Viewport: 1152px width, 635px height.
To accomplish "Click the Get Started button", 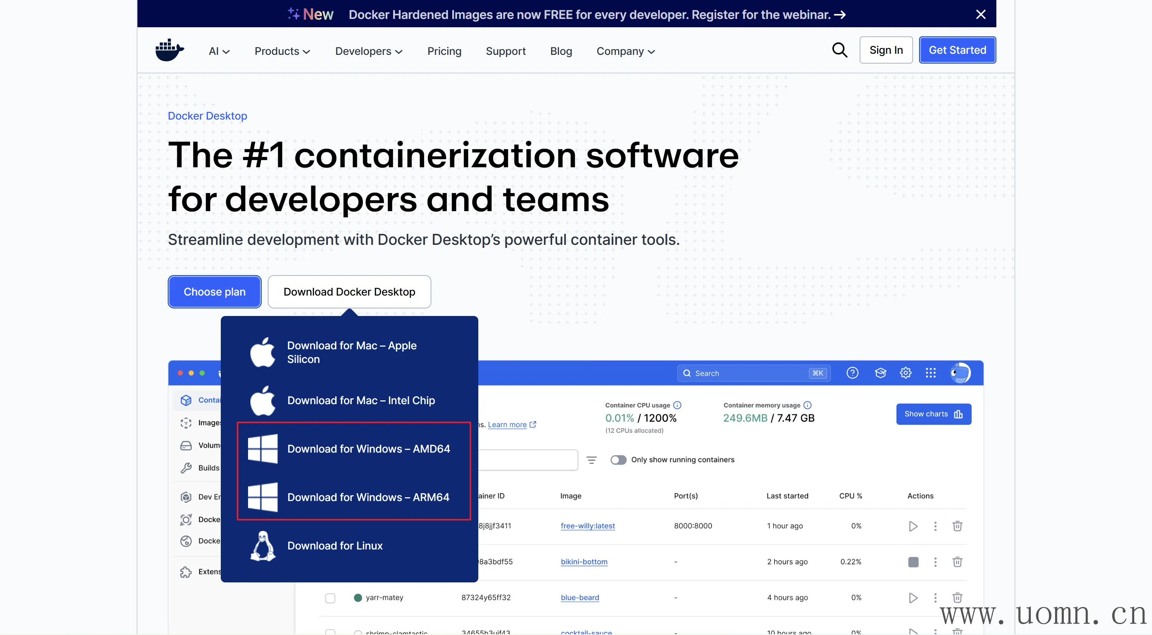I will tap(957, 50).
